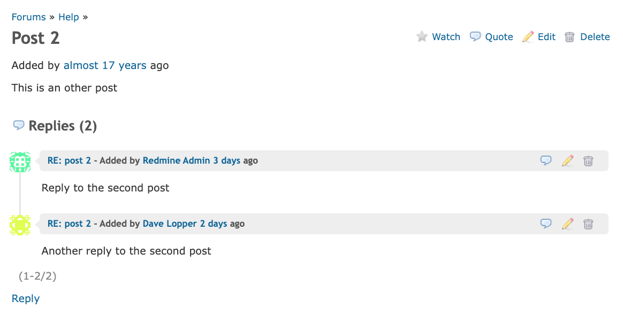Quote Redmine Admin's reply using bubble icon
The width and height of the screenshot is (623, 323).
point(546,160)
